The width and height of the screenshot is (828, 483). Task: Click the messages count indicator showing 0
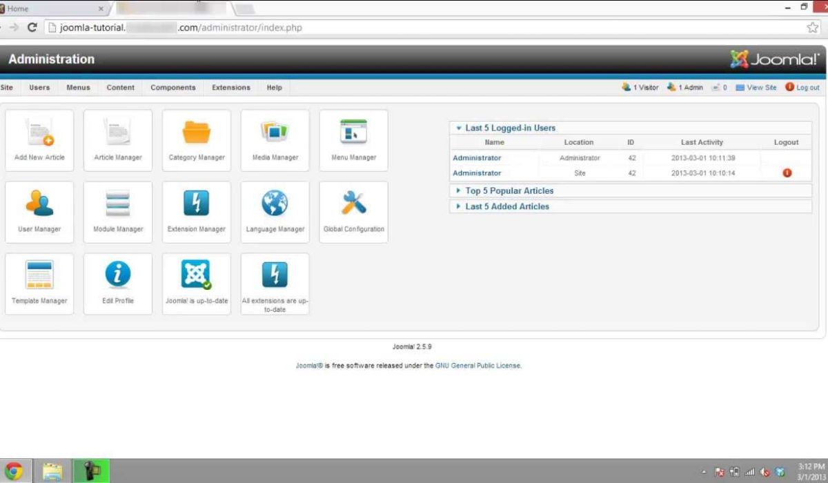719,88
